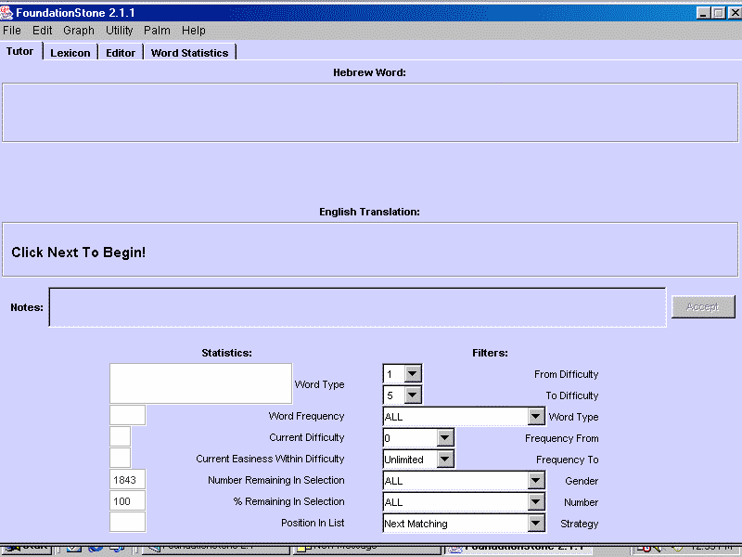This screenshot has height=557, width=742.
Task: Open the File menu
Action: pyautogui.click(x=11, y=31)
